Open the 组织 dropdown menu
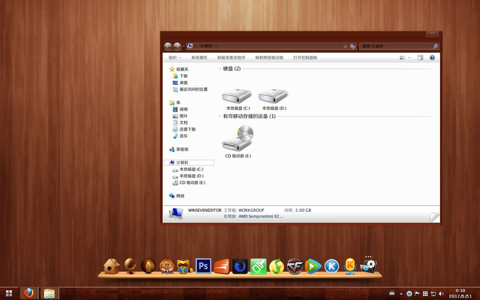The height and width of the screenshot is (300, 480). (174, 58)
